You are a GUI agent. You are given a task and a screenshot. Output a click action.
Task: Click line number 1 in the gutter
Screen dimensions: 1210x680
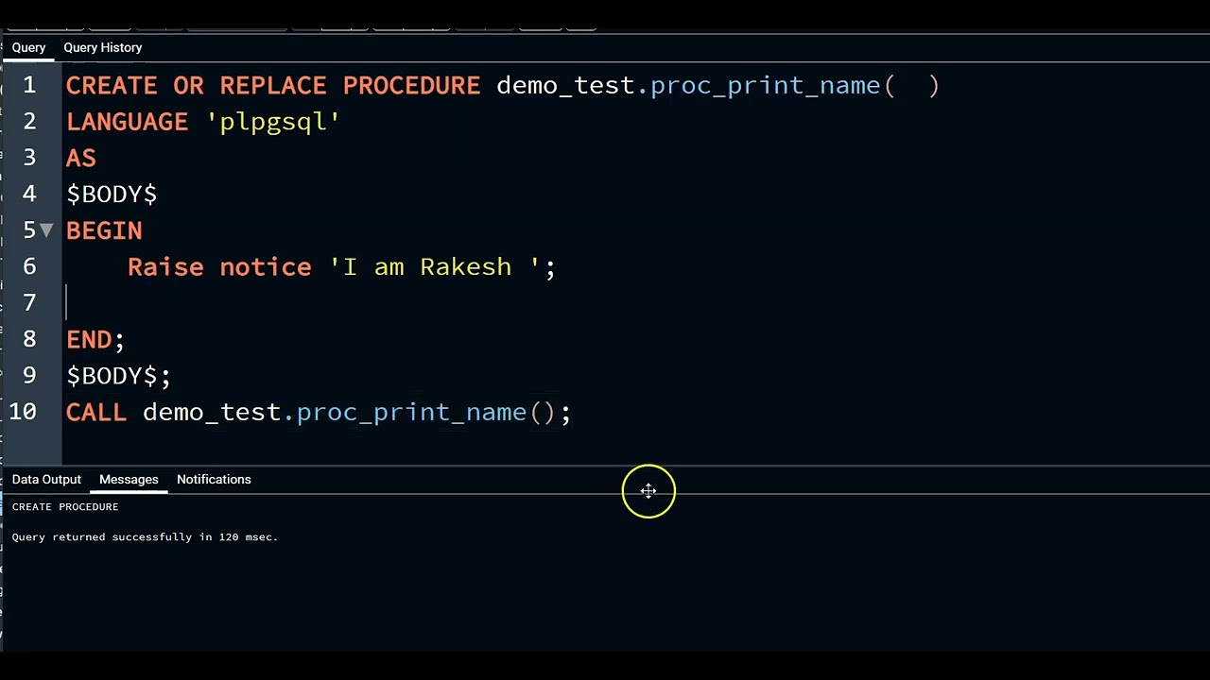(29, 85)
